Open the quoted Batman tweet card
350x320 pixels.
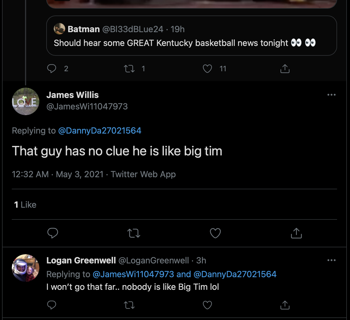point(191,36)
